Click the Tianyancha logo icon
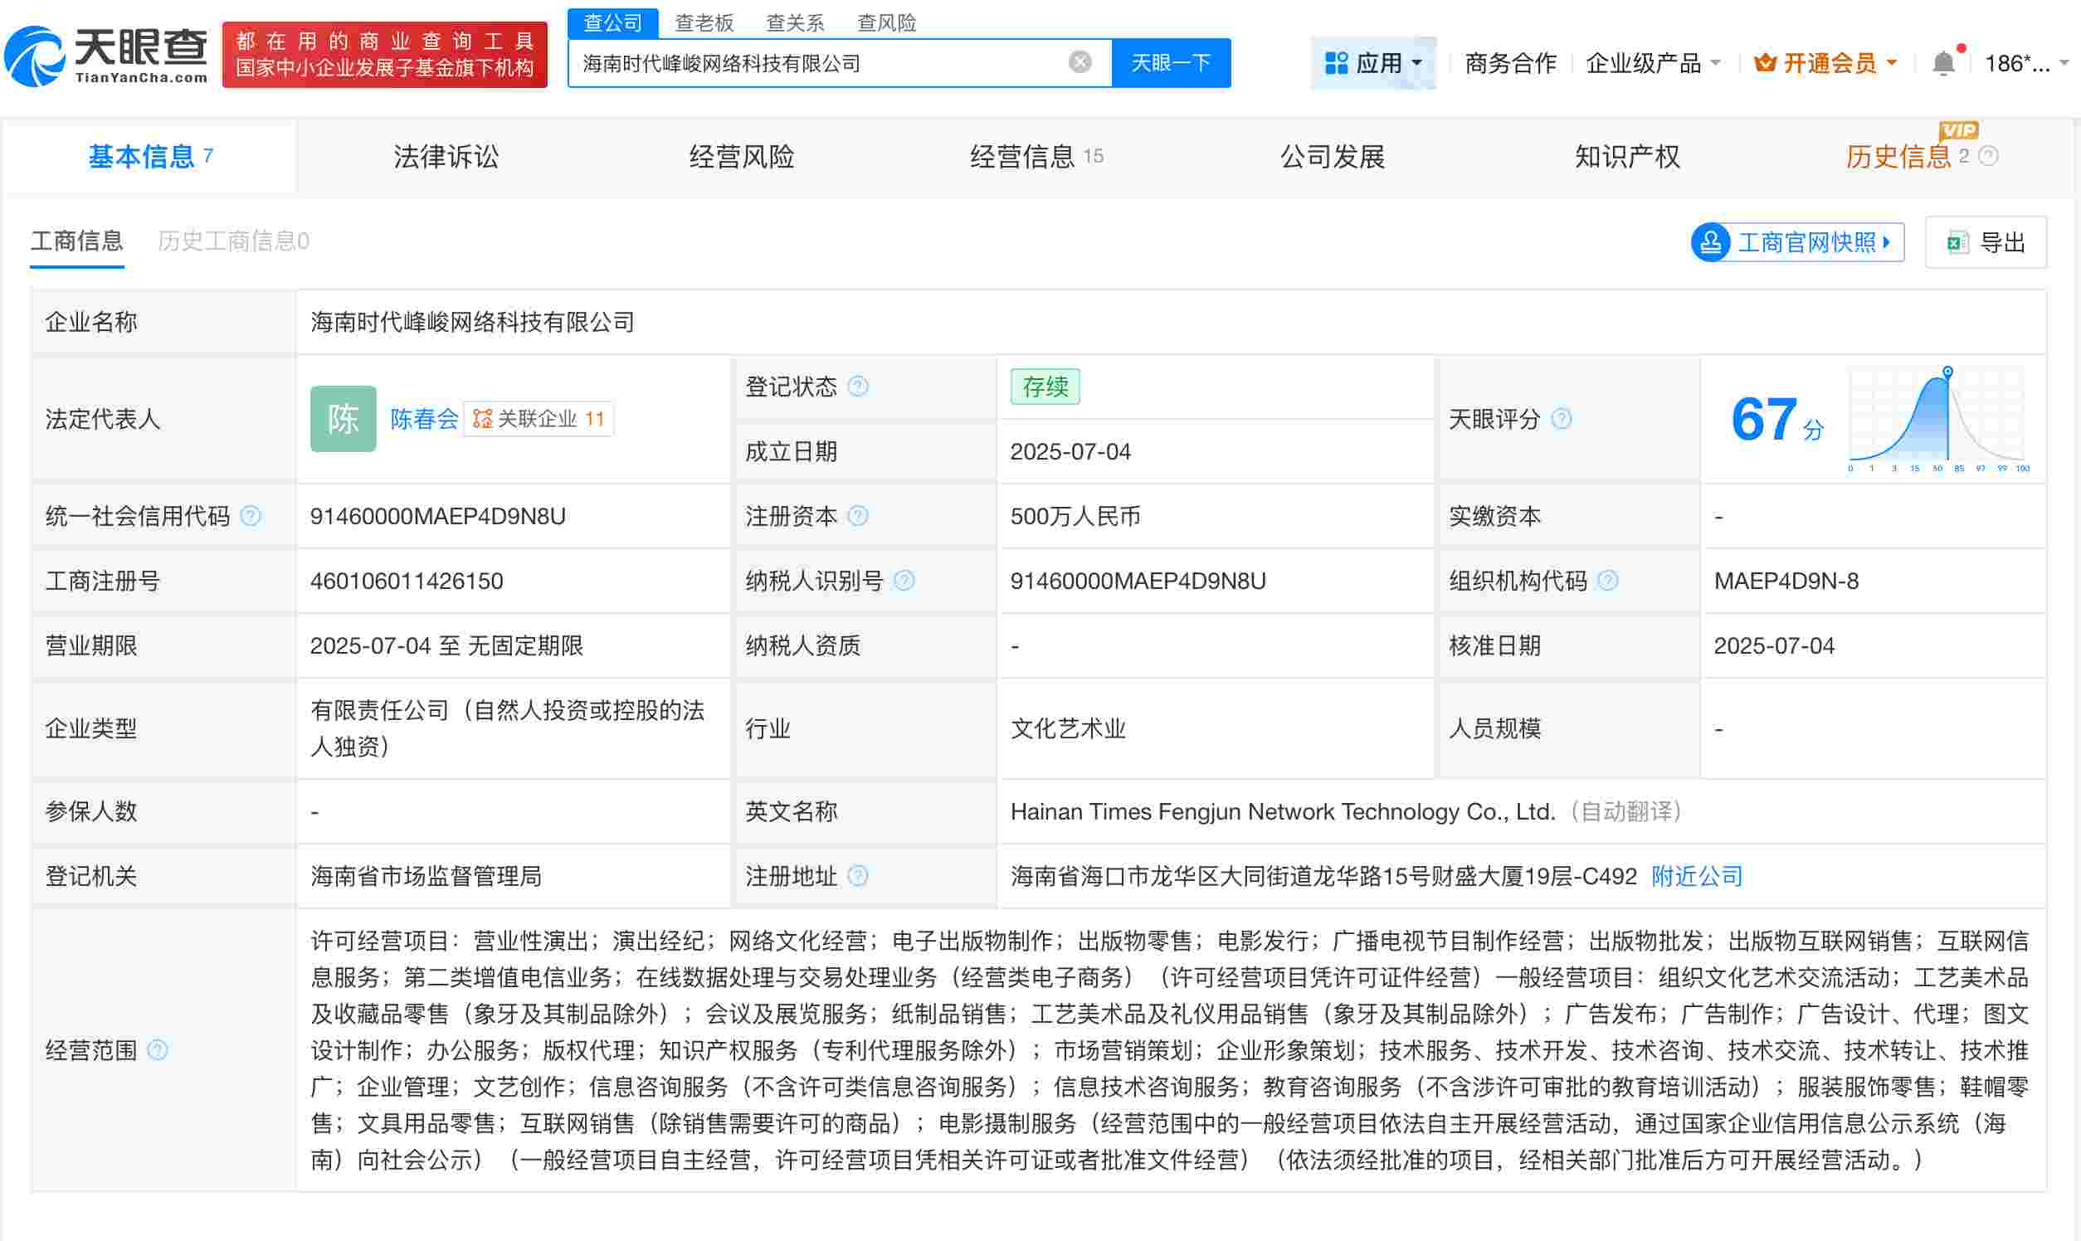 point(35,57)
